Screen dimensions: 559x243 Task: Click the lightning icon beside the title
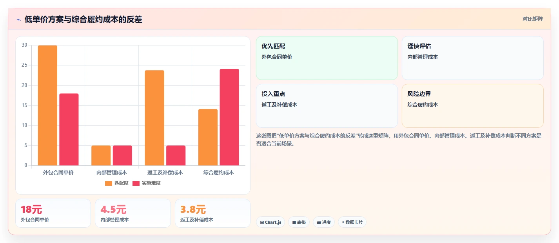pos(18,20)
